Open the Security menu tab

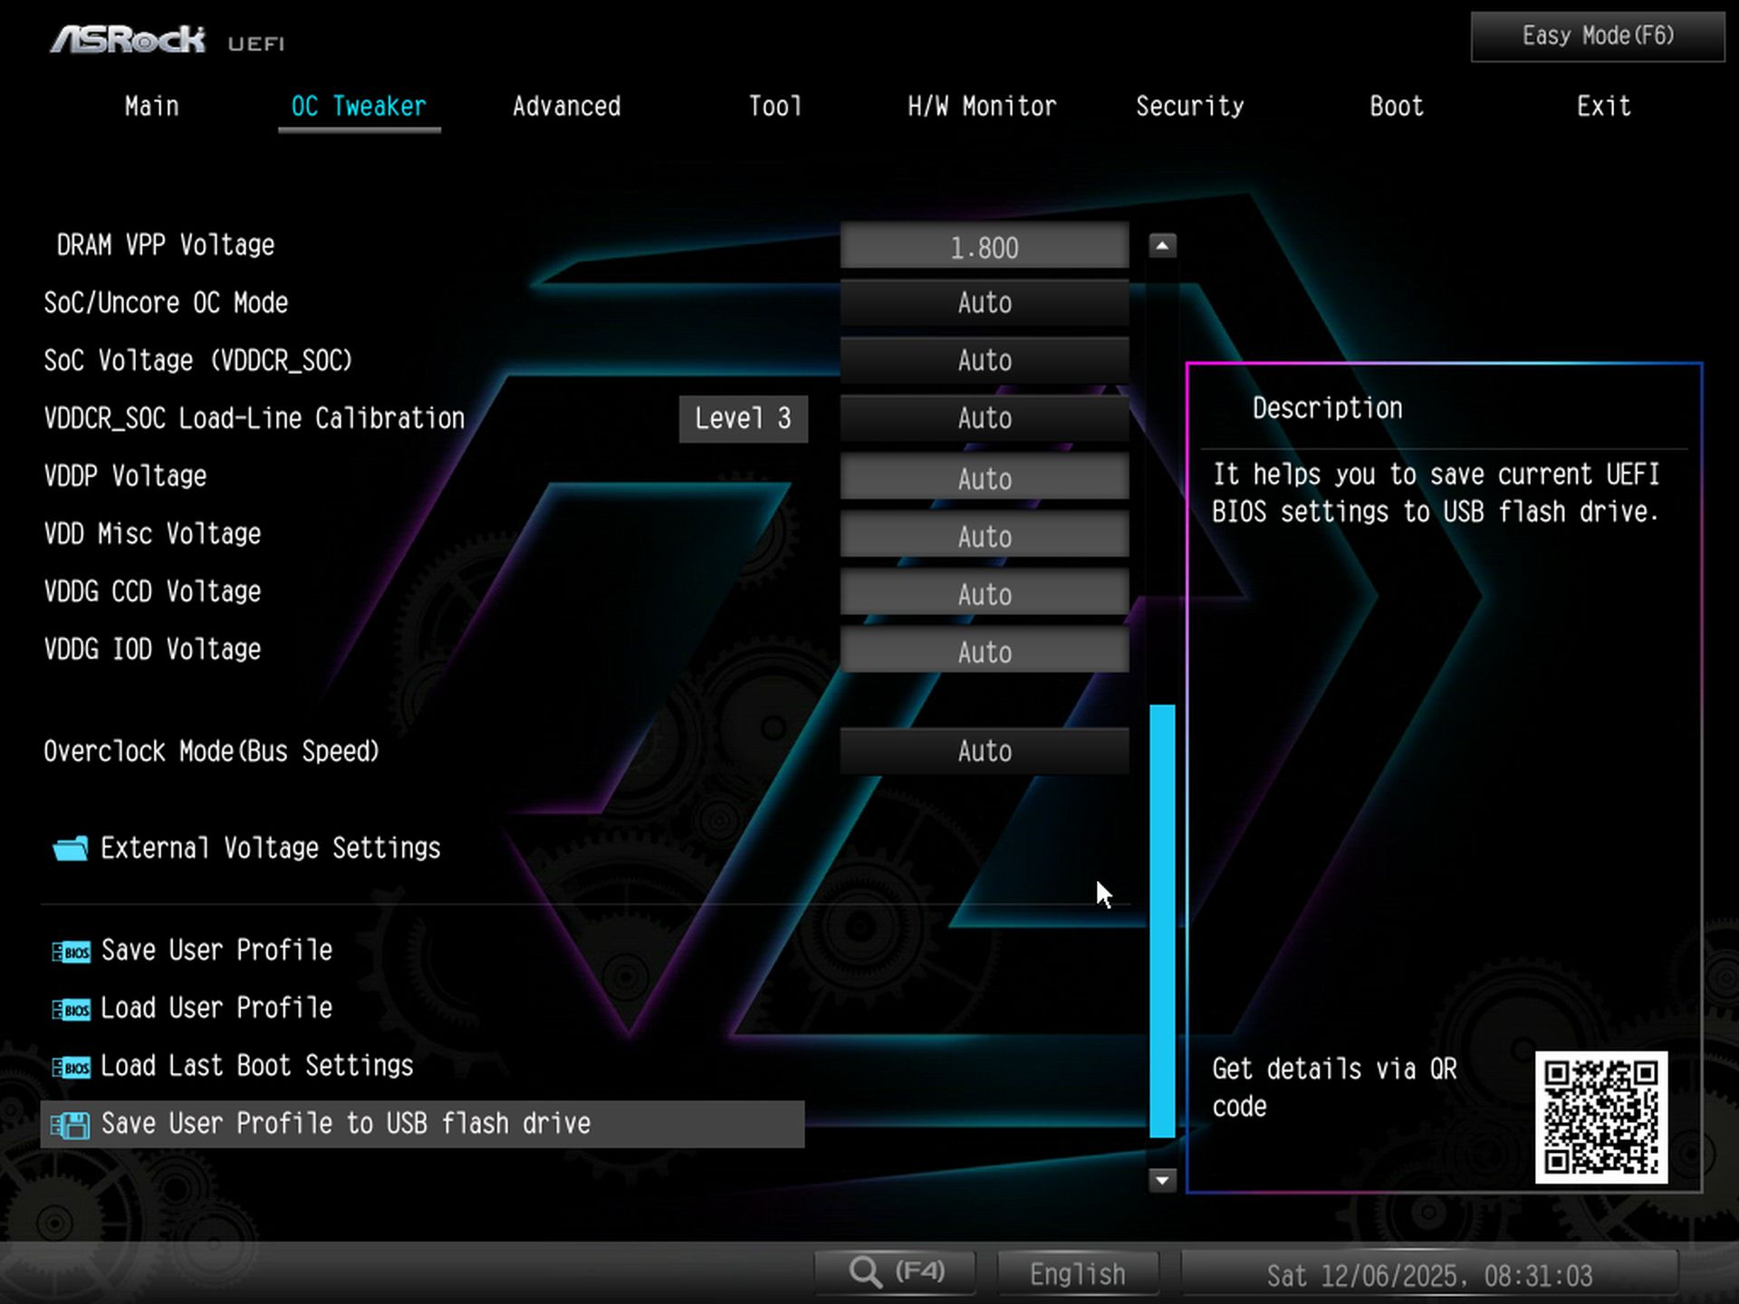click(x=1190, y=106)
